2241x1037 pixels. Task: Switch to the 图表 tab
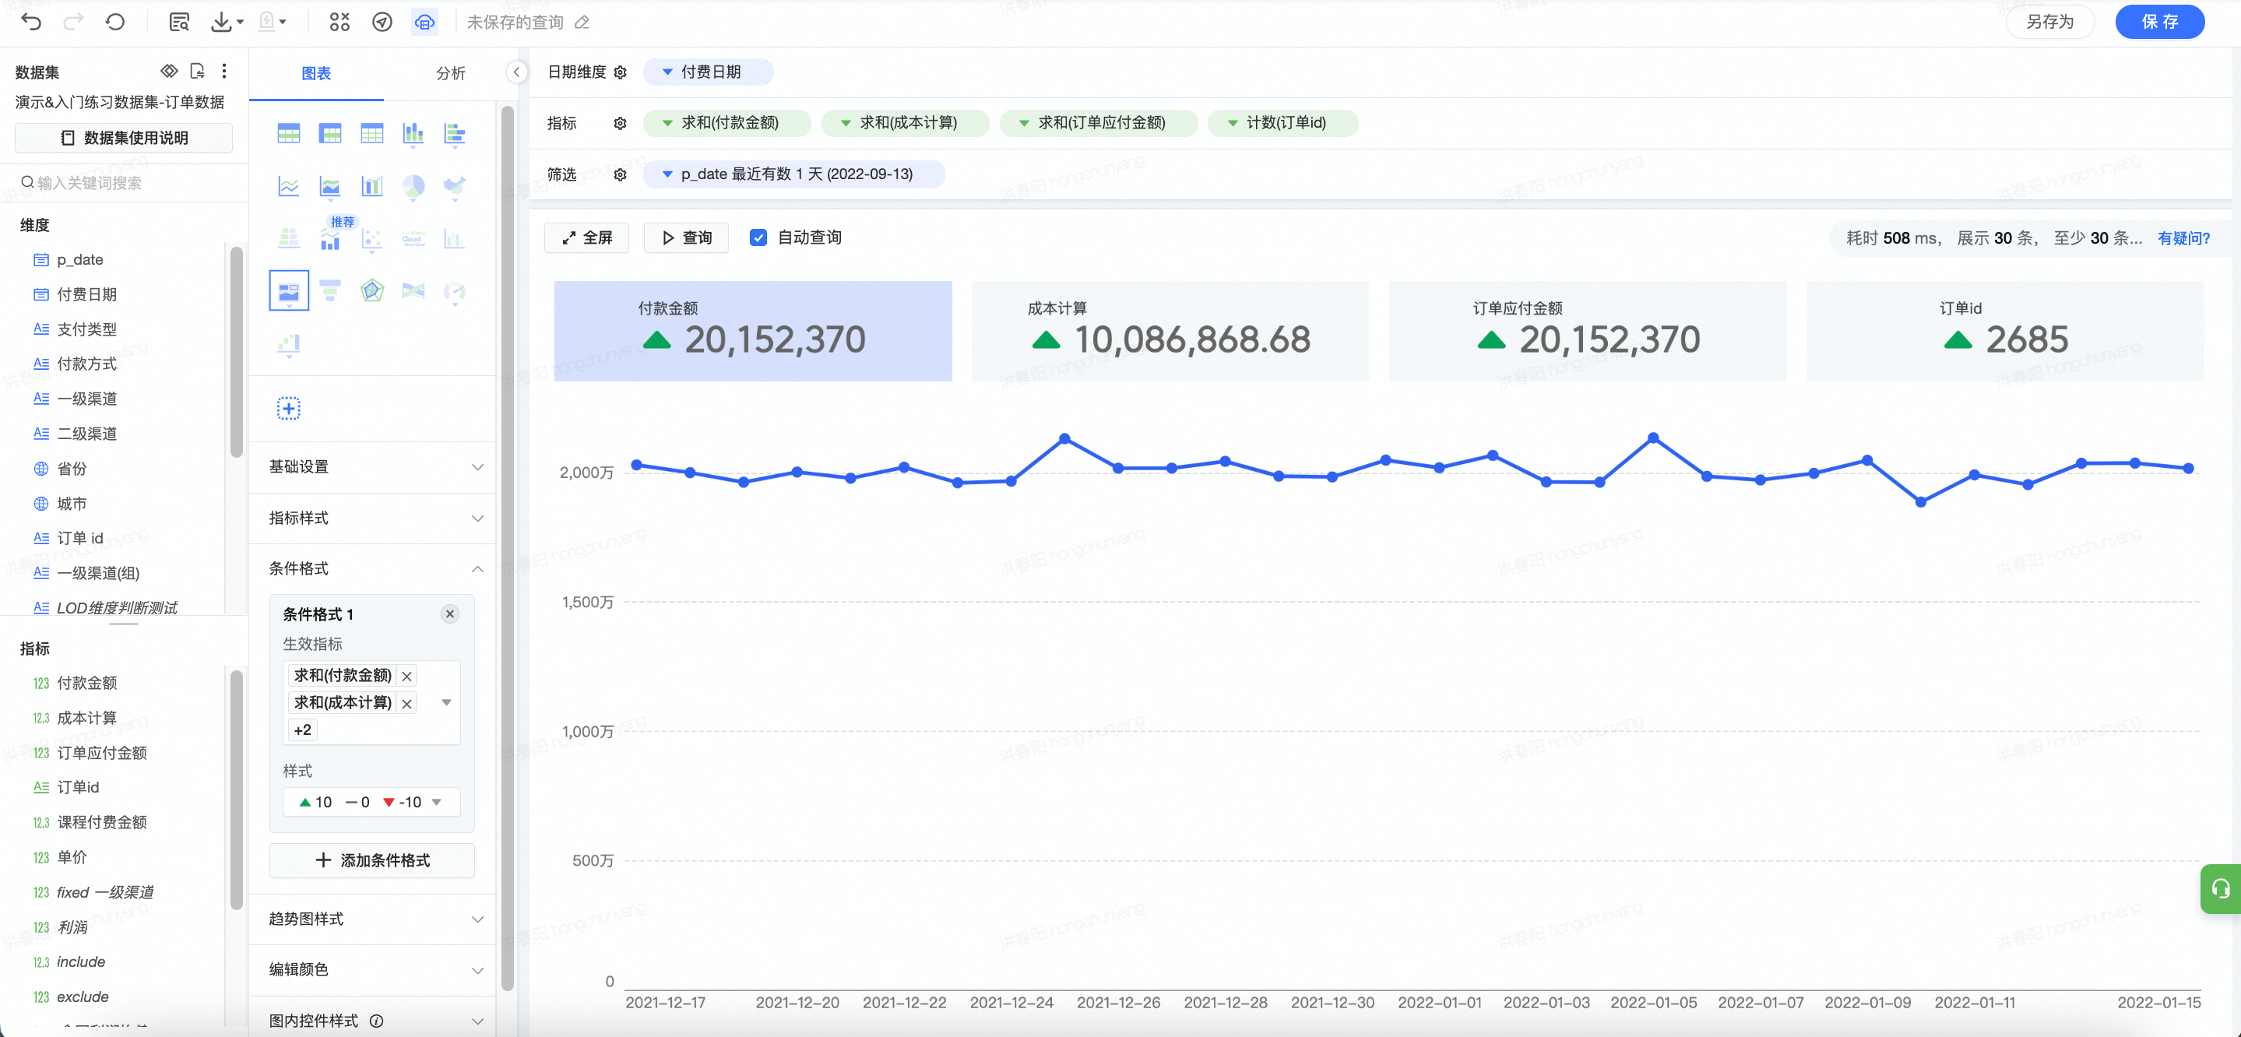[x=316, y=73]
